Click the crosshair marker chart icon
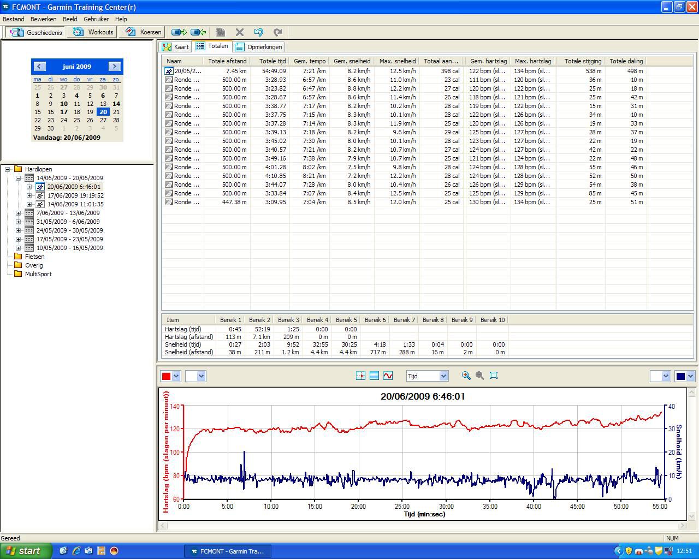The width and height of the screenshot is (699, 559). click(x=360, y=376)
